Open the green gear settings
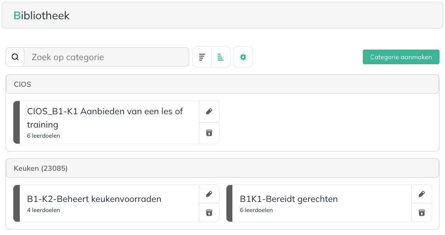 [x=243, y=57]
